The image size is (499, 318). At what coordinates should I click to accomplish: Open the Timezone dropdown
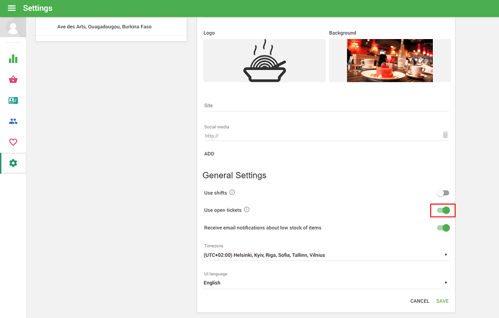coord(326,255)
